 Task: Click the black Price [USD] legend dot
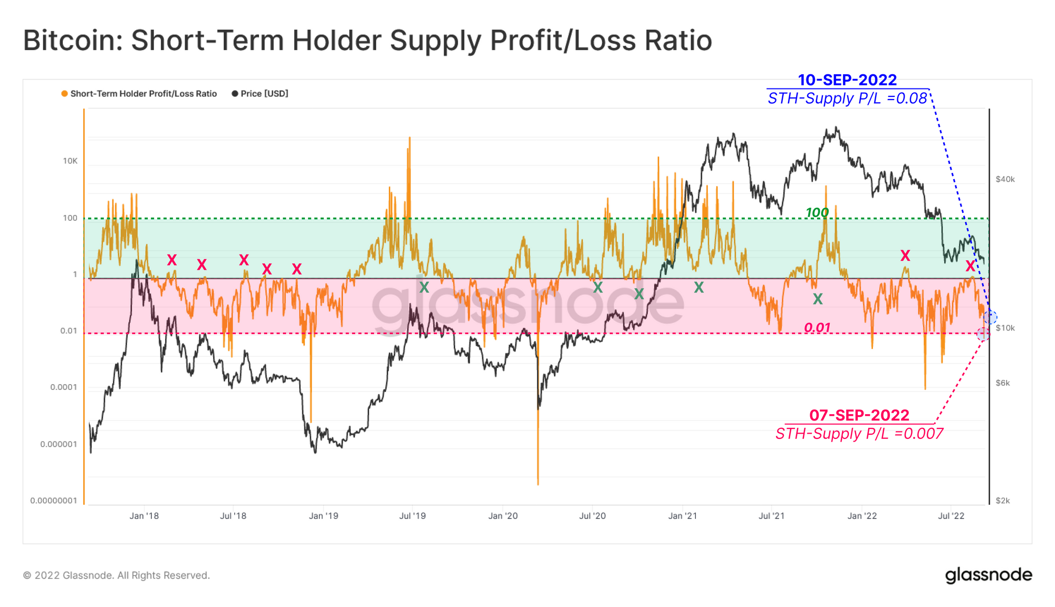click(x=235, y=94)
